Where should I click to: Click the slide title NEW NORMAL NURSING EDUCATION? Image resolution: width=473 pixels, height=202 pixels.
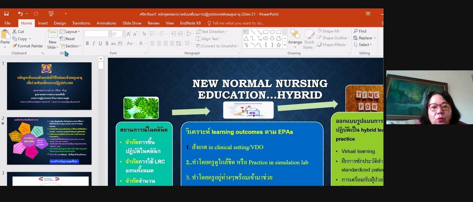pos(260,89)
